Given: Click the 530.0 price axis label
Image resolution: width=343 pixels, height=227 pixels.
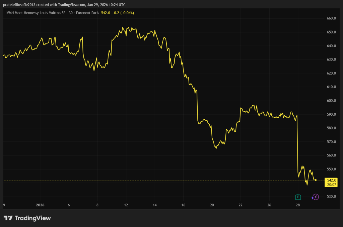Looking at the screenshot, I should pos(331,197).
